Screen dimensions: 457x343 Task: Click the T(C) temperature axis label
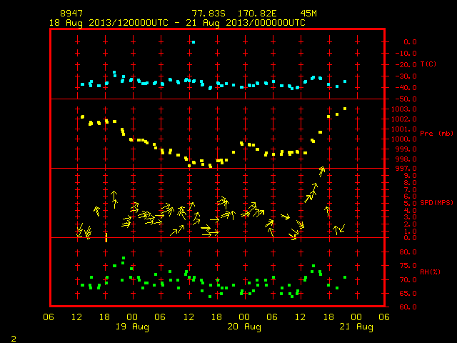pos(428,64)
